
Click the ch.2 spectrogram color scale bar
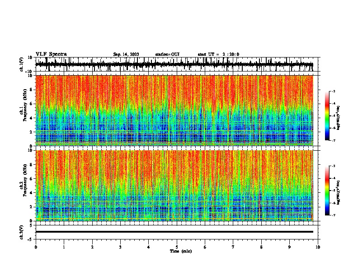(327, 191)
